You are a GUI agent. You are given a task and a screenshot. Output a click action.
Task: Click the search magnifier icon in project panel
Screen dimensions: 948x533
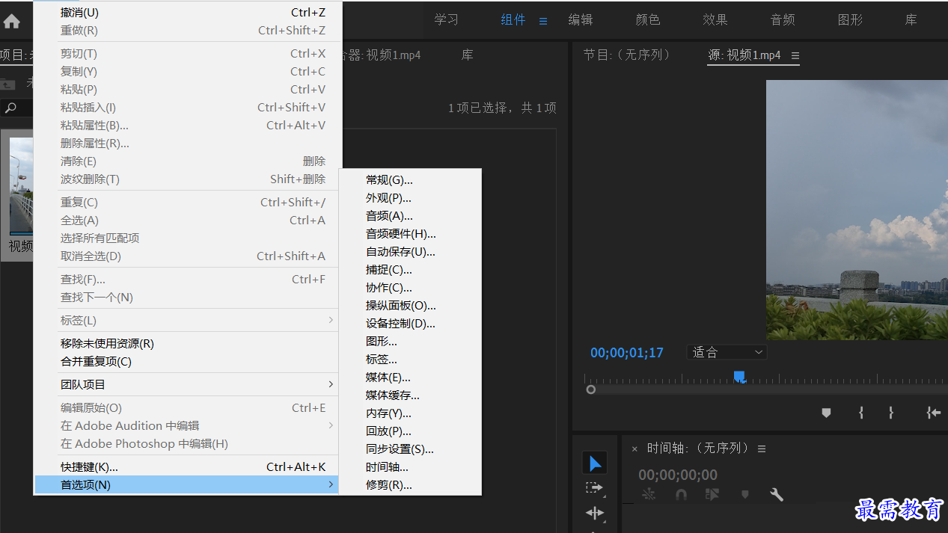pos(10,108)
